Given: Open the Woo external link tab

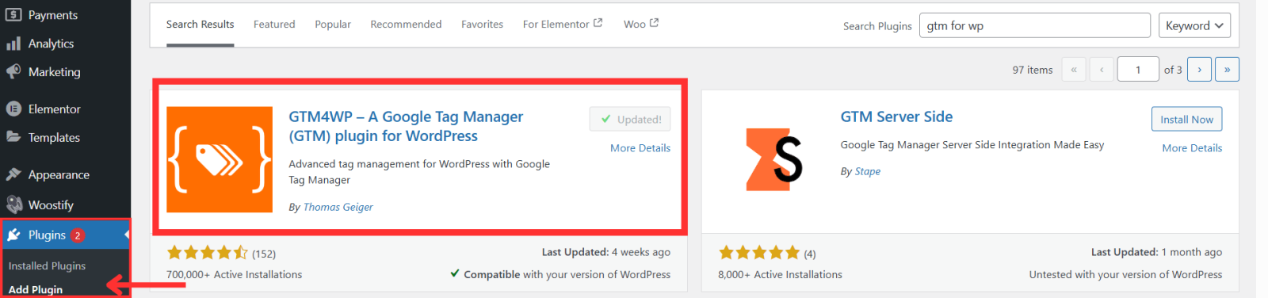Looking at the screenshot, I should click(x=641, y=24).
